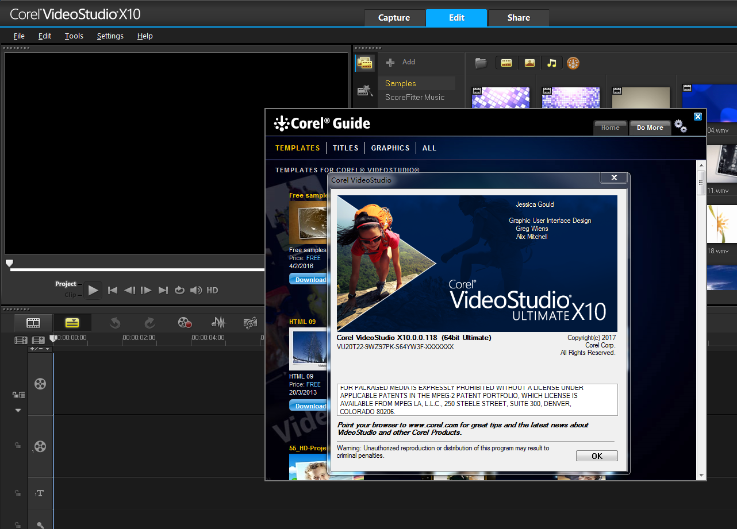Open the Auto Music tool
Image resolution: width=737 pixels, height=529 pixels.
251,323
